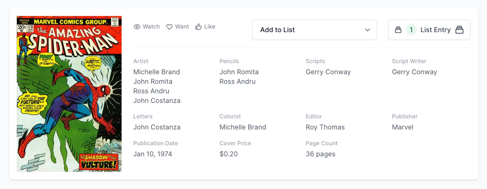The width and height of the screenshot is (487, 189).
Task: Open the Marvel publisher link
Action: pos(402,127)
